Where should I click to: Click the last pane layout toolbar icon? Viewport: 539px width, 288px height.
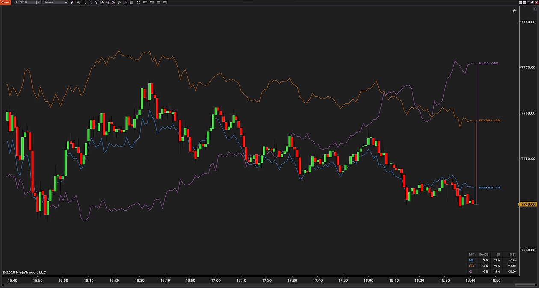click(165, 2)
